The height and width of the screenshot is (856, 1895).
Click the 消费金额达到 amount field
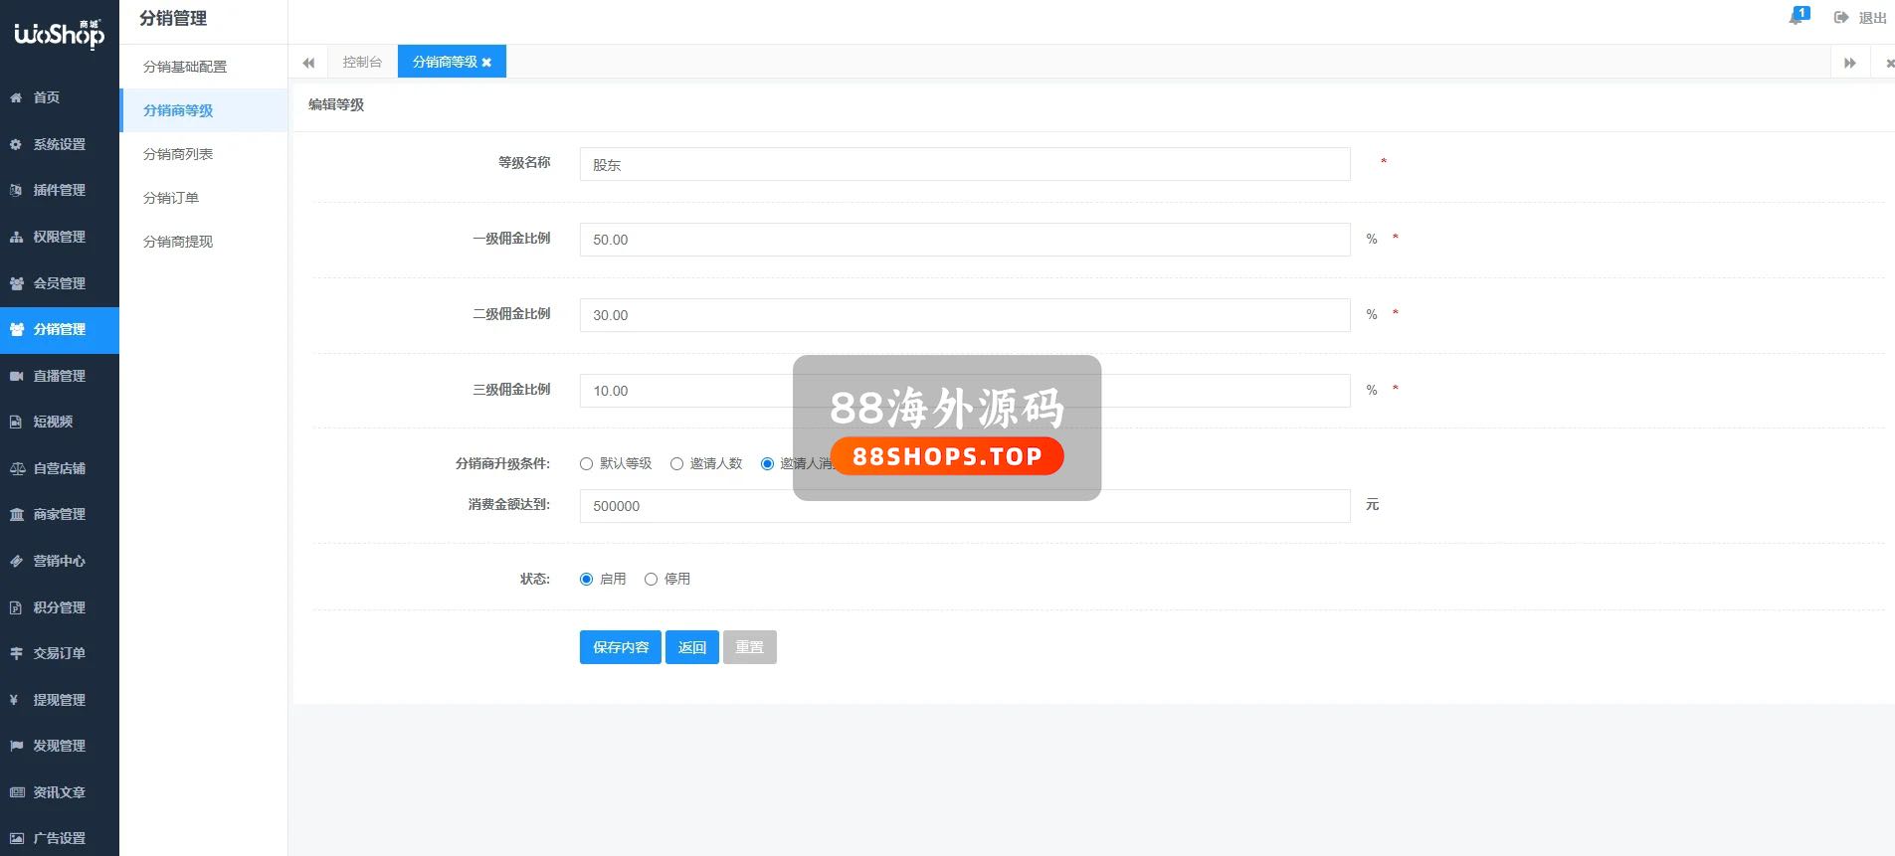click(x=964, y=506)
